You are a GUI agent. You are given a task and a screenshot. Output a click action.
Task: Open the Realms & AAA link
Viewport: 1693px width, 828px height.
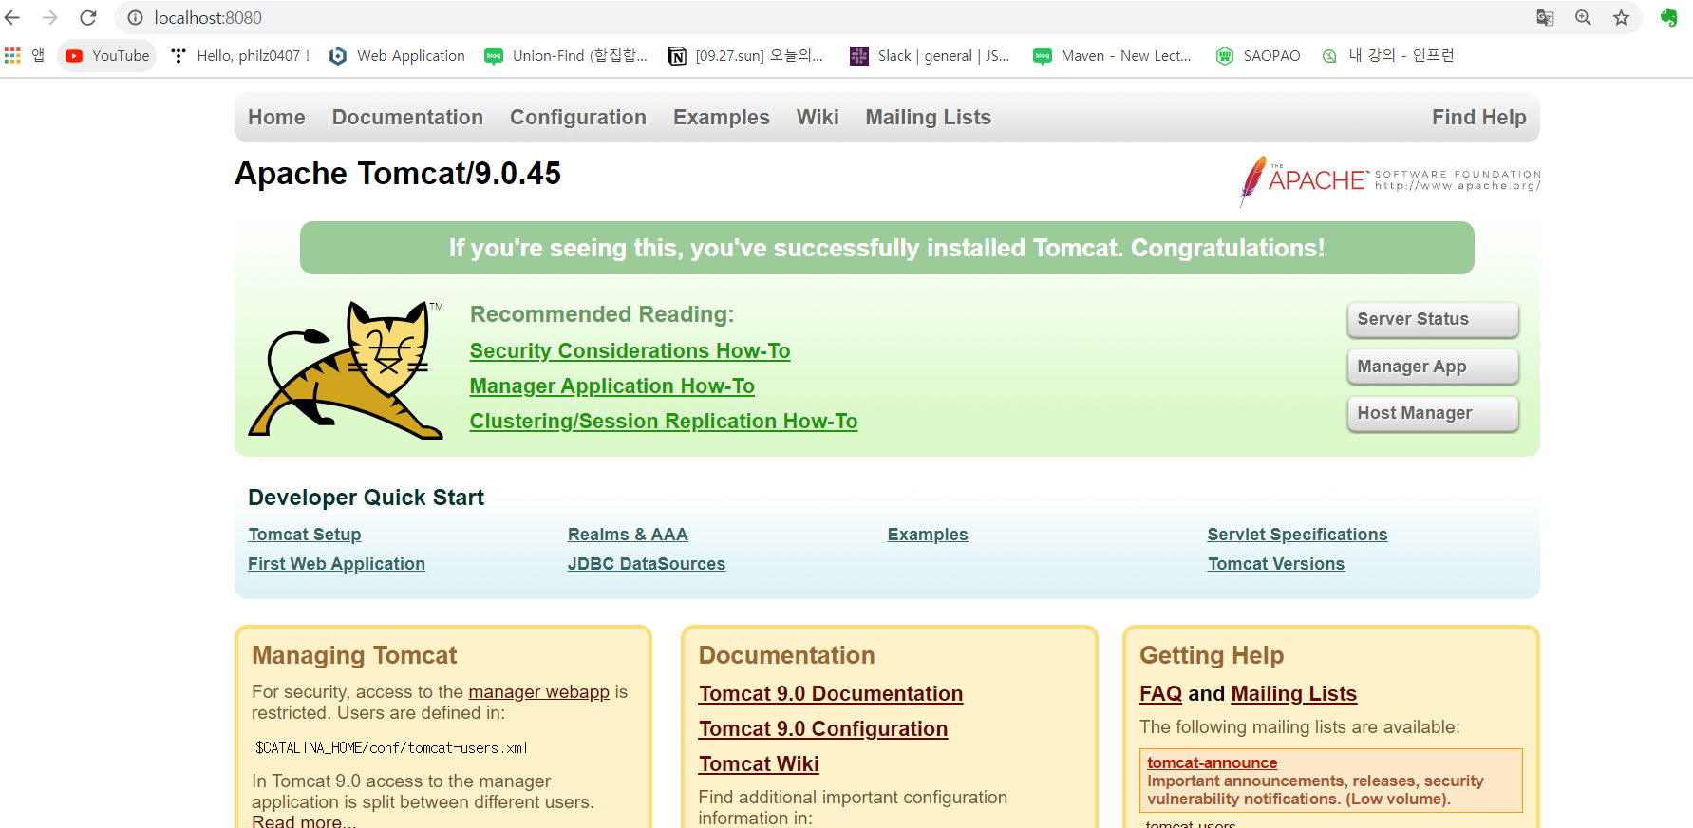click(628, 535)
